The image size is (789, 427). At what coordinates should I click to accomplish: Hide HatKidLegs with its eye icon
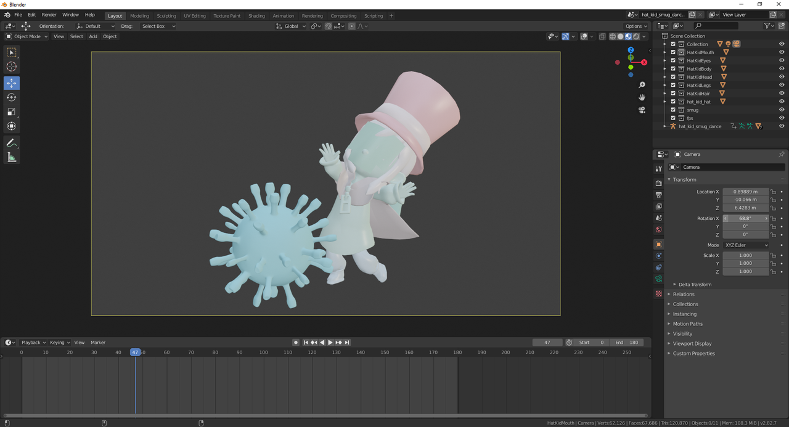click(x=782, y=85)
